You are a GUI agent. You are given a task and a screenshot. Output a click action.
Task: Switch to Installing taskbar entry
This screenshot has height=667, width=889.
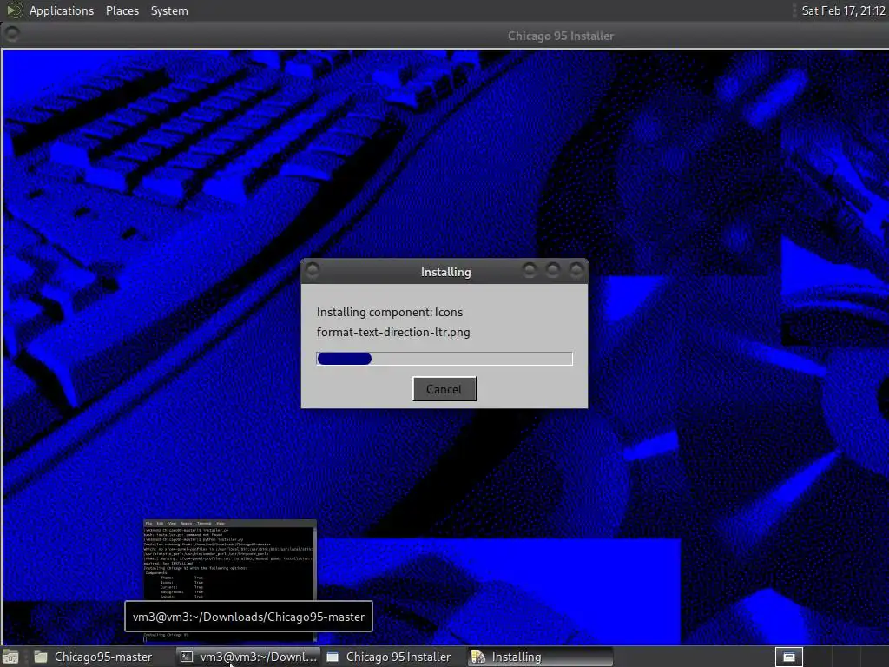[x=541, y=657]
